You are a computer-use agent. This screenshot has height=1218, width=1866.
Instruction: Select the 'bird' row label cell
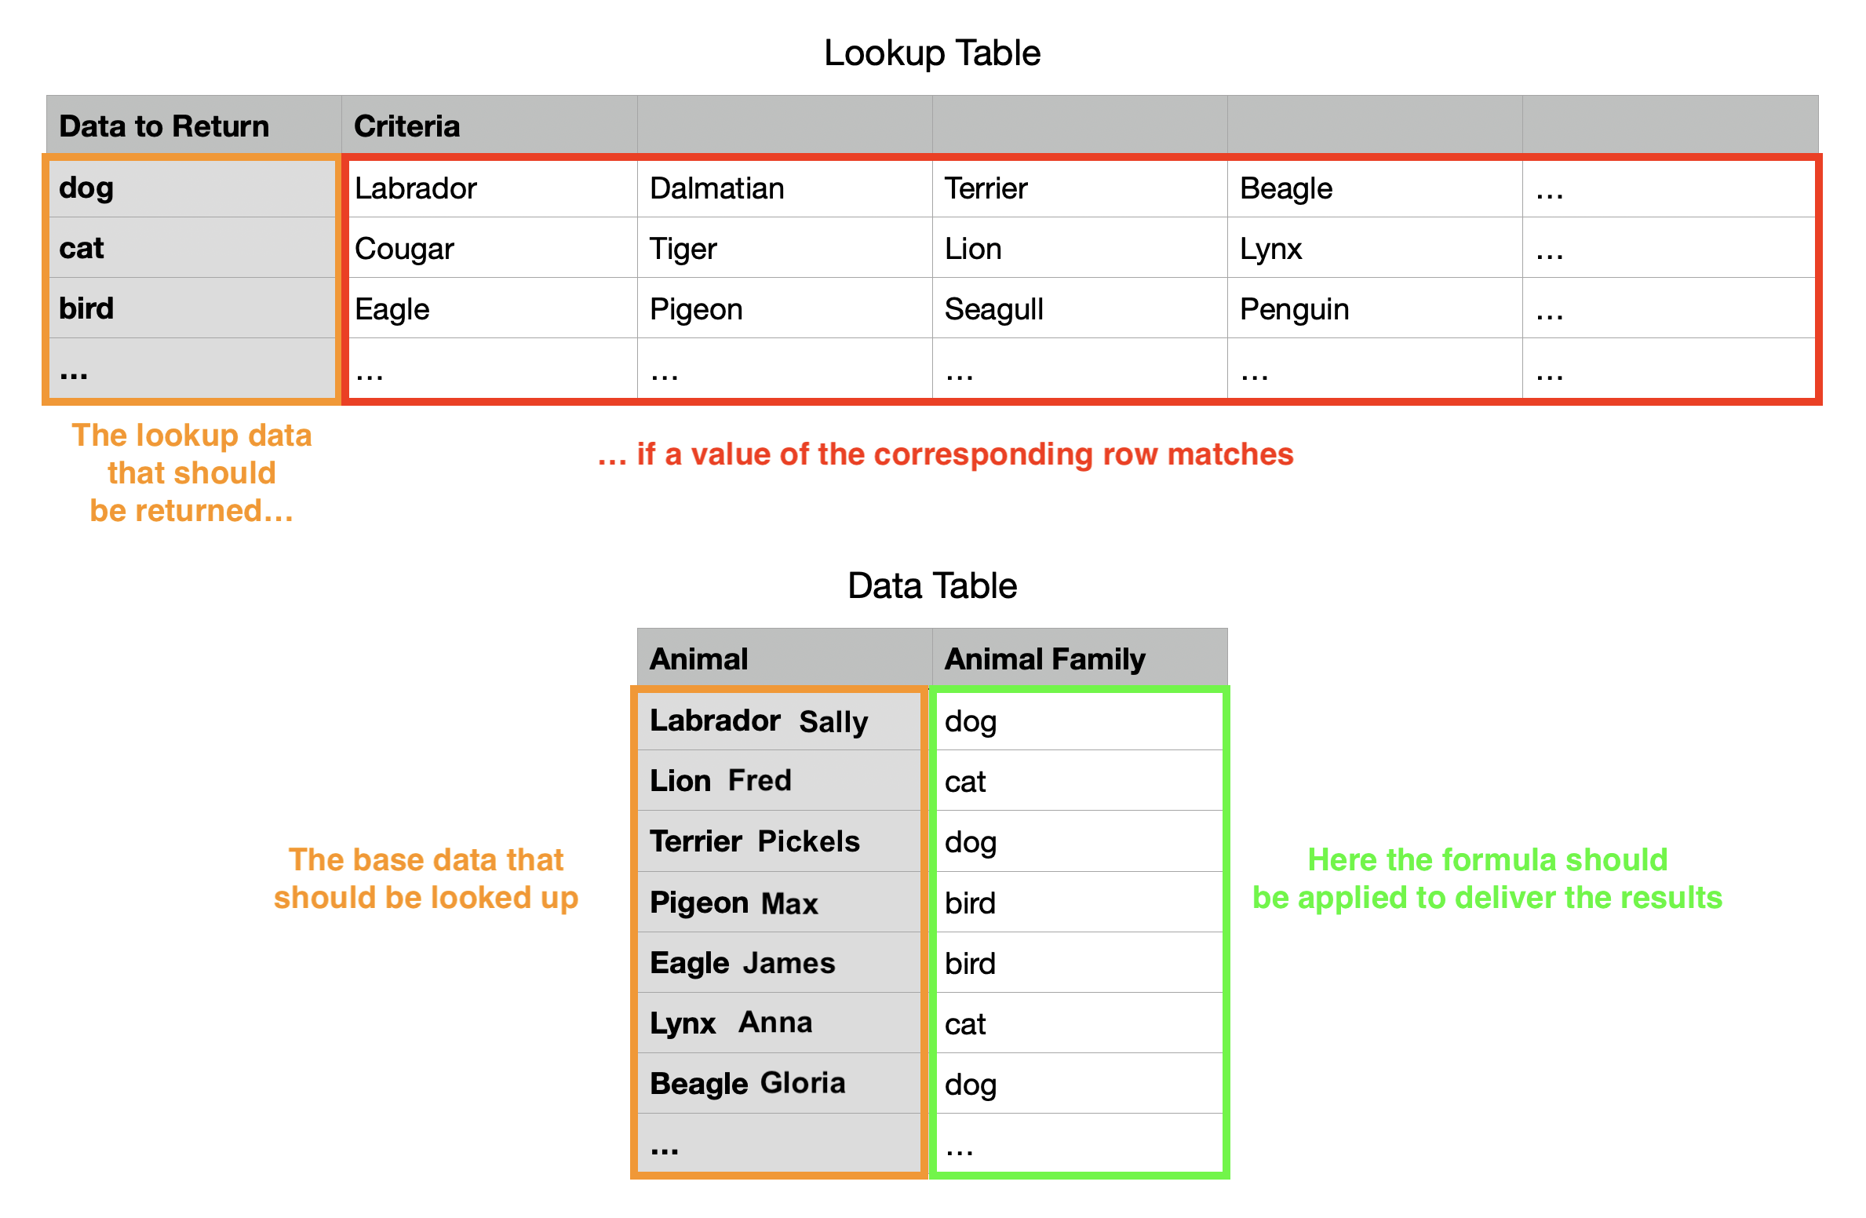pos(194,308)
